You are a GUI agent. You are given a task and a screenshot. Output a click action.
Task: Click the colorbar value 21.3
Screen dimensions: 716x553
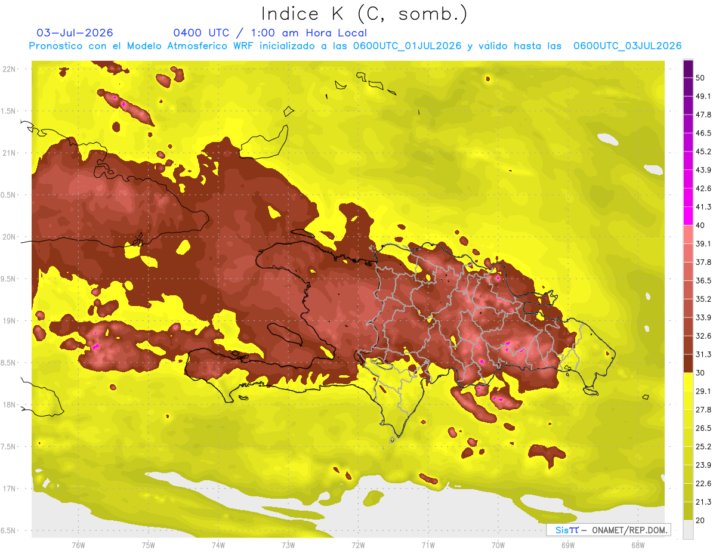(703, 502)
